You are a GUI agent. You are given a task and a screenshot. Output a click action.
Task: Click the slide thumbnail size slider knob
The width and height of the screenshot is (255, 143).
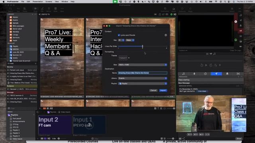click(174, 108)
